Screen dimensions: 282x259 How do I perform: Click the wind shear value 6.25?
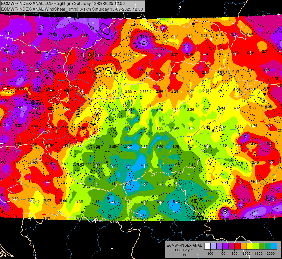[64, 182]
